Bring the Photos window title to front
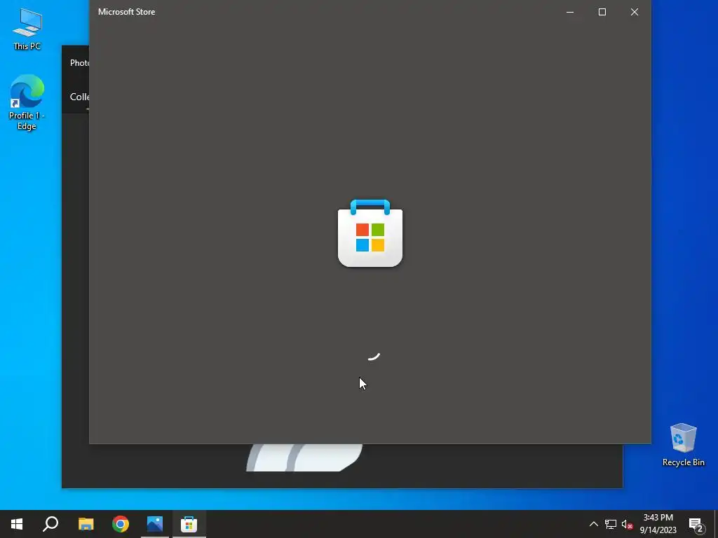The height and width of the screenshot is (538, 718). pos(79,63)
